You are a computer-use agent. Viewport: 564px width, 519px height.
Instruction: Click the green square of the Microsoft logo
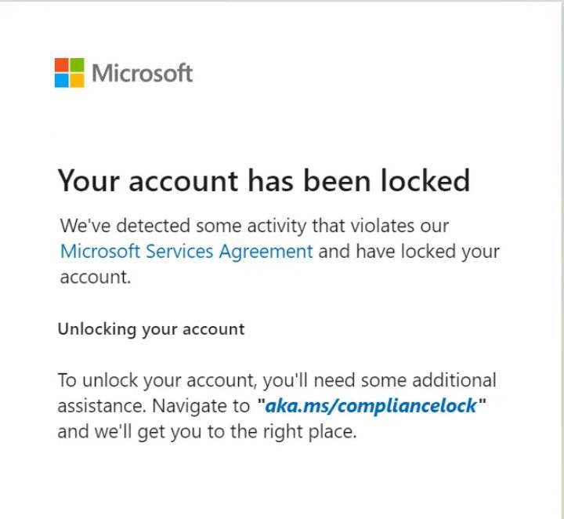pyautogui.click(x=78, y=64)
